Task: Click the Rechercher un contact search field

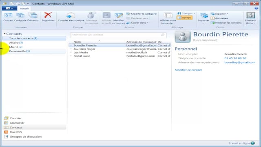Action: [118, 35]
